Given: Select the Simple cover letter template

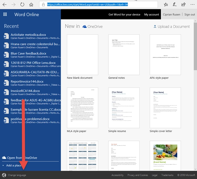Looking at the screenshot, I should pyautogui.click(x=165, y=108).
